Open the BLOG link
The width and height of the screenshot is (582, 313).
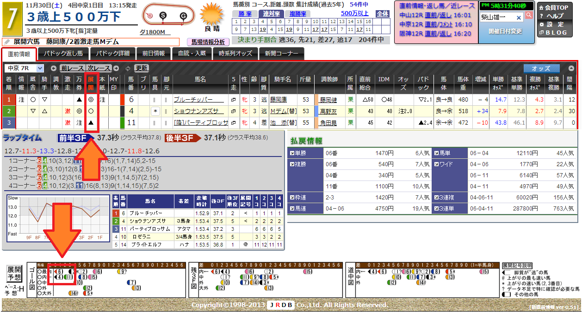click(553, 33)
